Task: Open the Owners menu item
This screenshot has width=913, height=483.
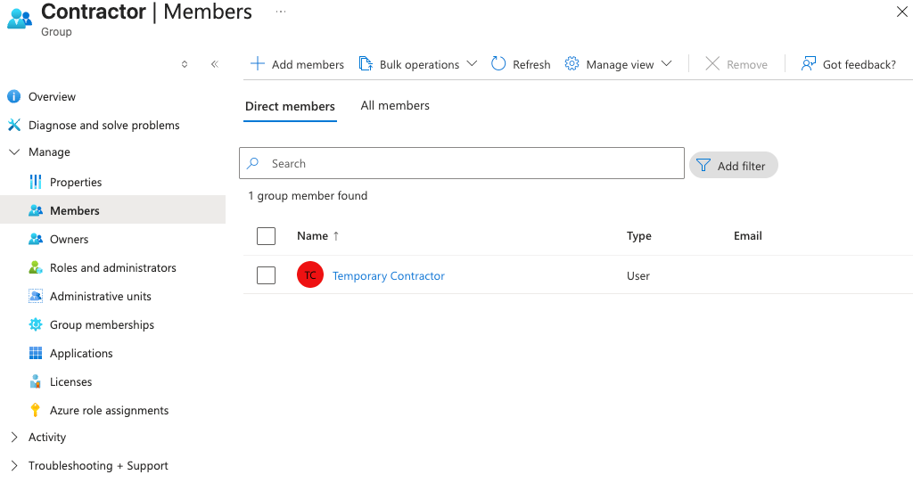Action: click(69, 240)
